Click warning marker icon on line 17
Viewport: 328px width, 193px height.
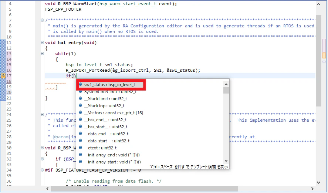(3, 76)
